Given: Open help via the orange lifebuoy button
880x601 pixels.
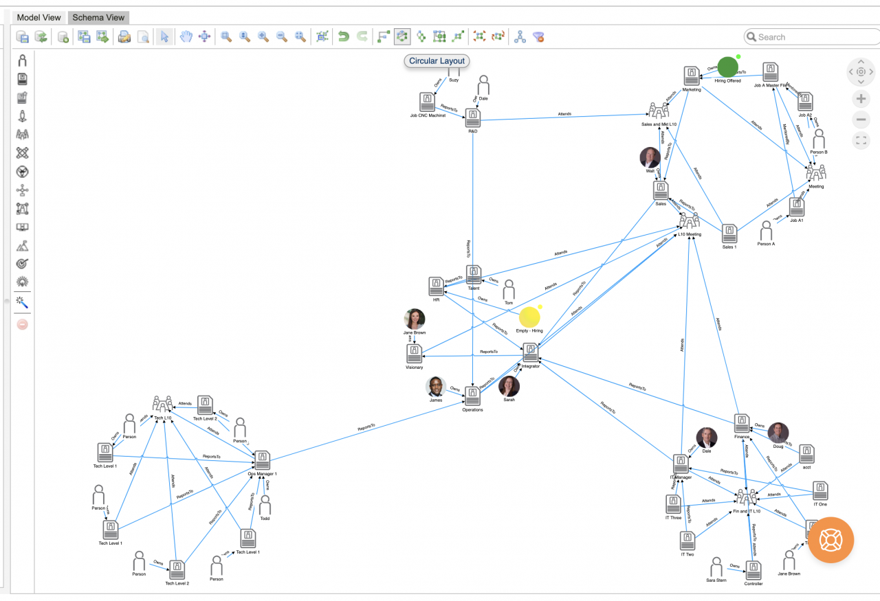Looking at the screenshot, I should pyautogui.click(x=830, y=540).
